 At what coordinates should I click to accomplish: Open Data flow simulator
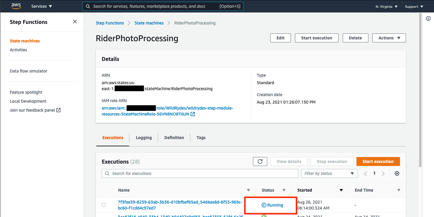click(29, 71)
